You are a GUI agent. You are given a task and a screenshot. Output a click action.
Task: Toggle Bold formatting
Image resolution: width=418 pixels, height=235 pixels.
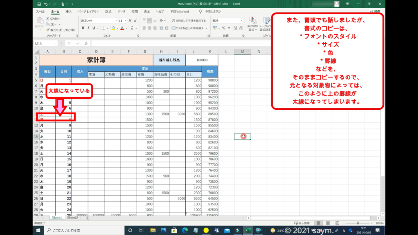tap(83, 28)
